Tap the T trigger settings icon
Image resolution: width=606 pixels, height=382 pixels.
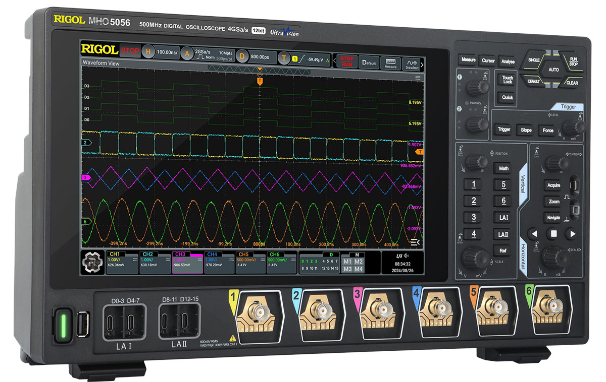click(x=284, y=58)
